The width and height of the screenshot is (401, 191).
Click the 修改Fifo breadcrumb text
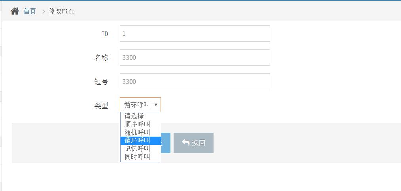pos(62,11)
